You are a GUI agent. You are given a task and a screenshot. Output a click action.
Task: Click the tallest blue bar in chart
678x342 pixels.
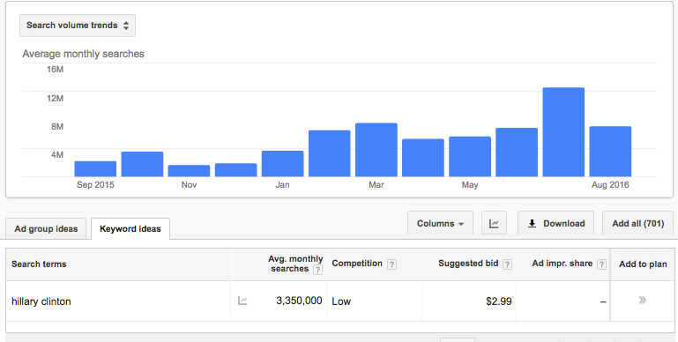click(563, 132)
